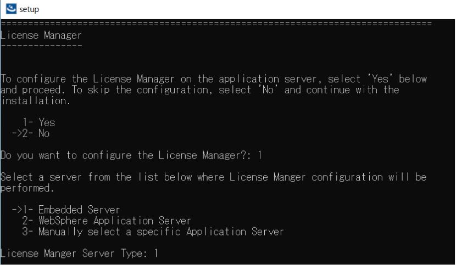
Task: Click the value "1" after Server Type prompt
Action: coord(155,253)
